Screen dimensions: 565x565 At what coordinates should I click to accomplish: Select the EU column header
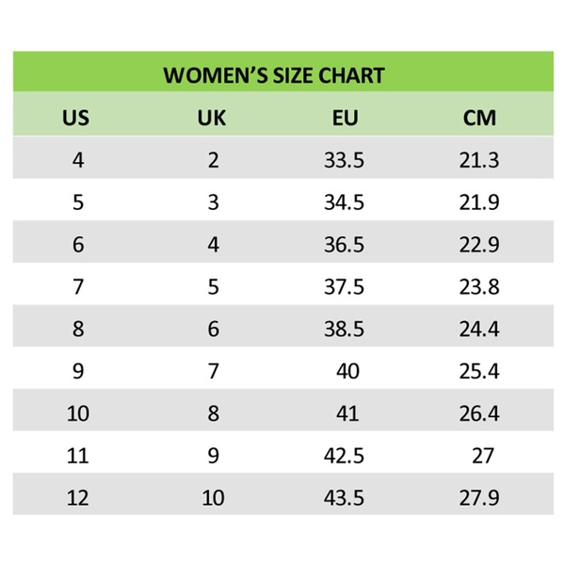(x=345, y=119)
